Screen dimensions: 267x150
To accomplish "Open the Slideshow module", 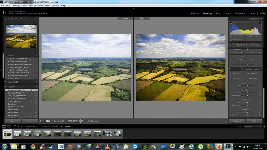I will (x=240, y=14).
